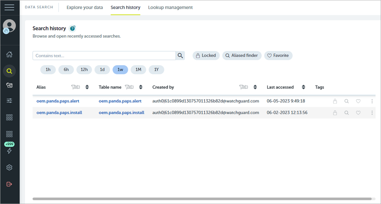Open the options menu for oem.panda.paps.install row

(x=372, y=113)
